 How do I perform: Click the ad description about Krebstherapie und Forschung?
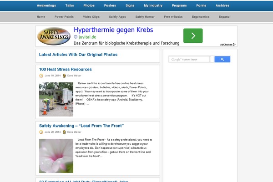click(x=126, y=43)
